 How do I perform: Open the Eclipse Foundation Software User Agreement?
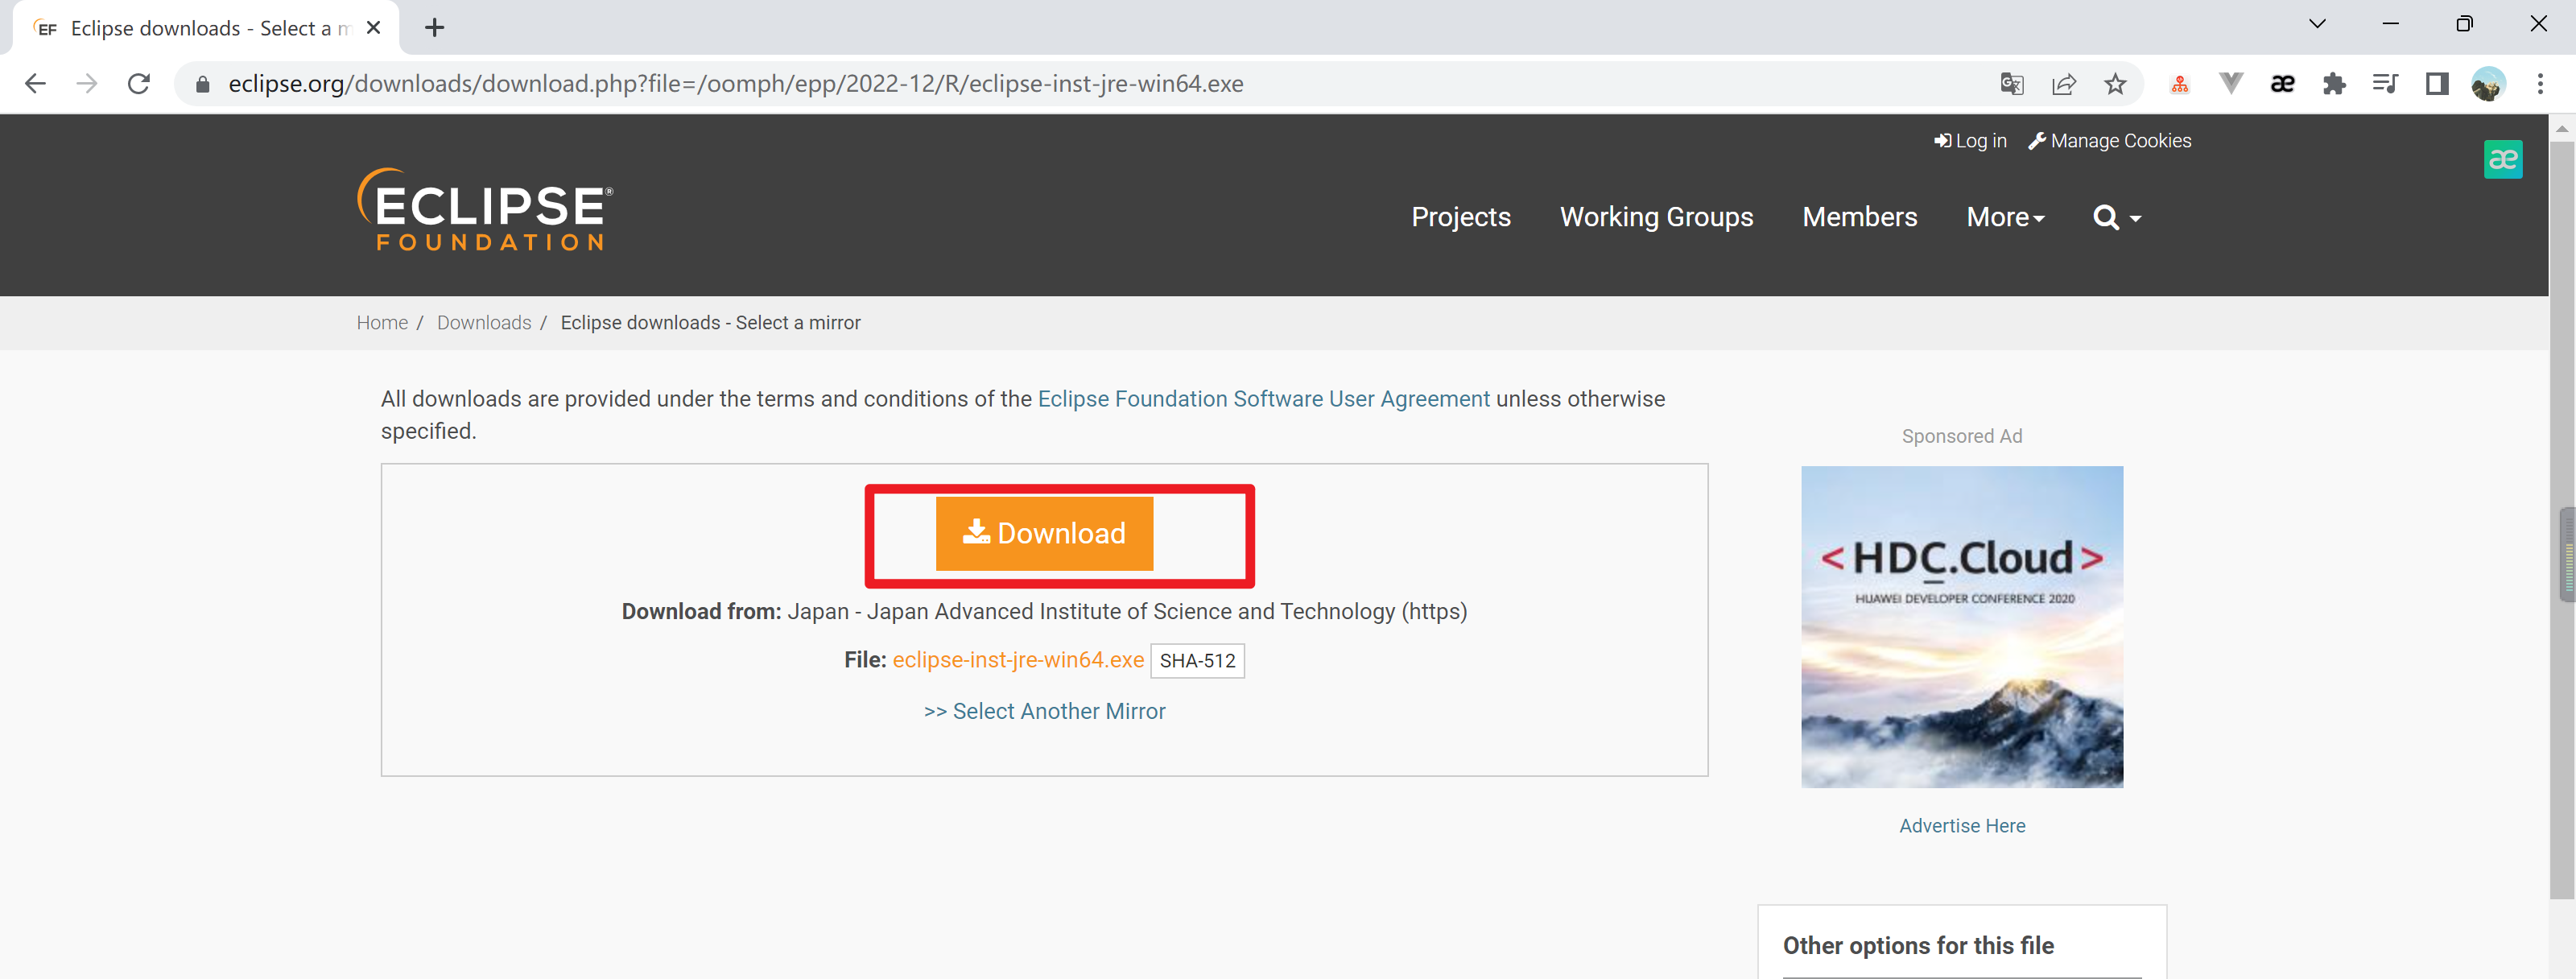[1263, 399]
